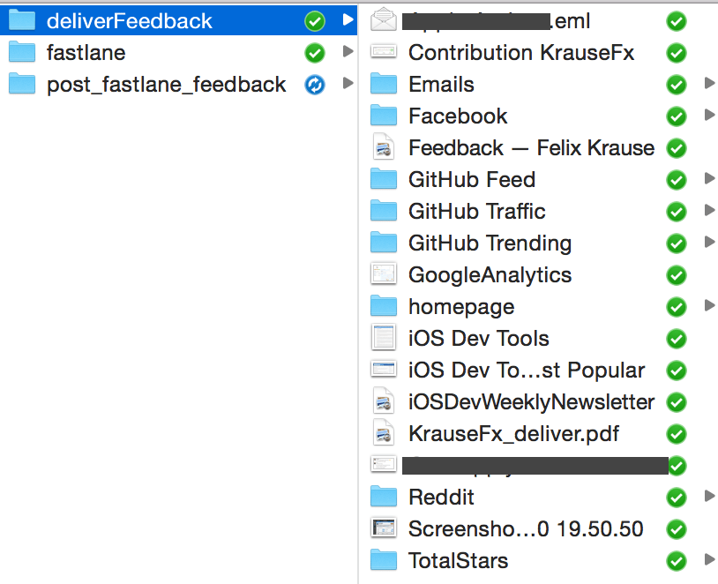Screen dimensions: 718x584
Task: Click the envelope icon of the .eml file
Action: [384, 20]
